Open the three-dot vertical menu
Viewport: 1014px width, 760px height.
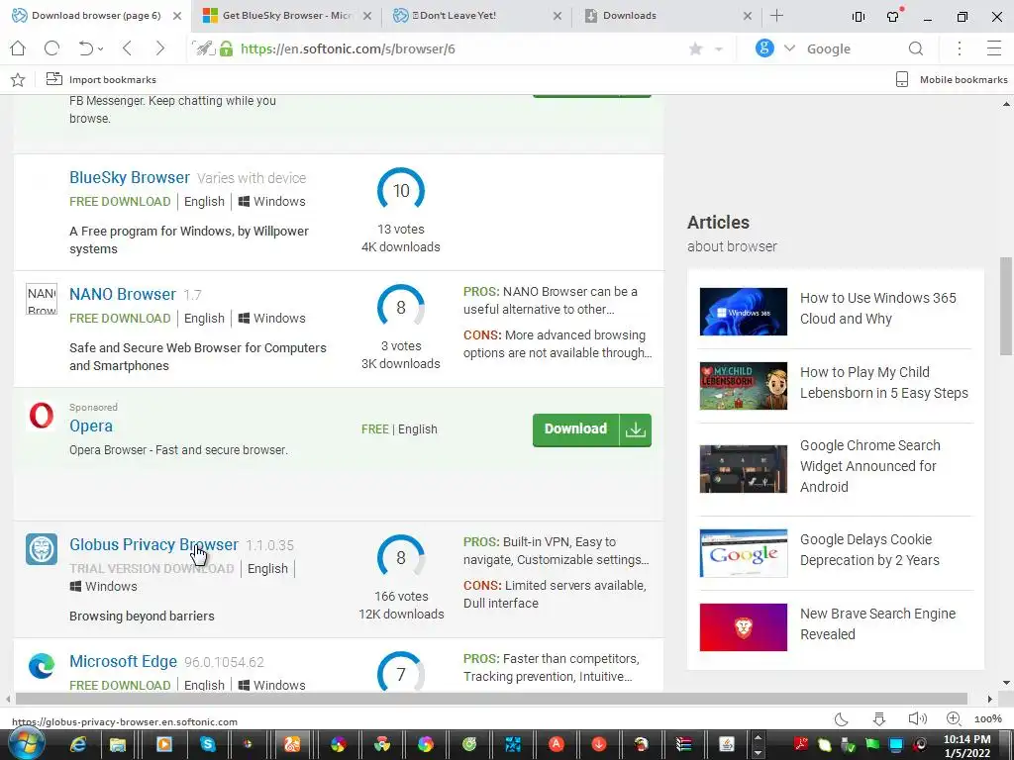click(x=960, y=48)
